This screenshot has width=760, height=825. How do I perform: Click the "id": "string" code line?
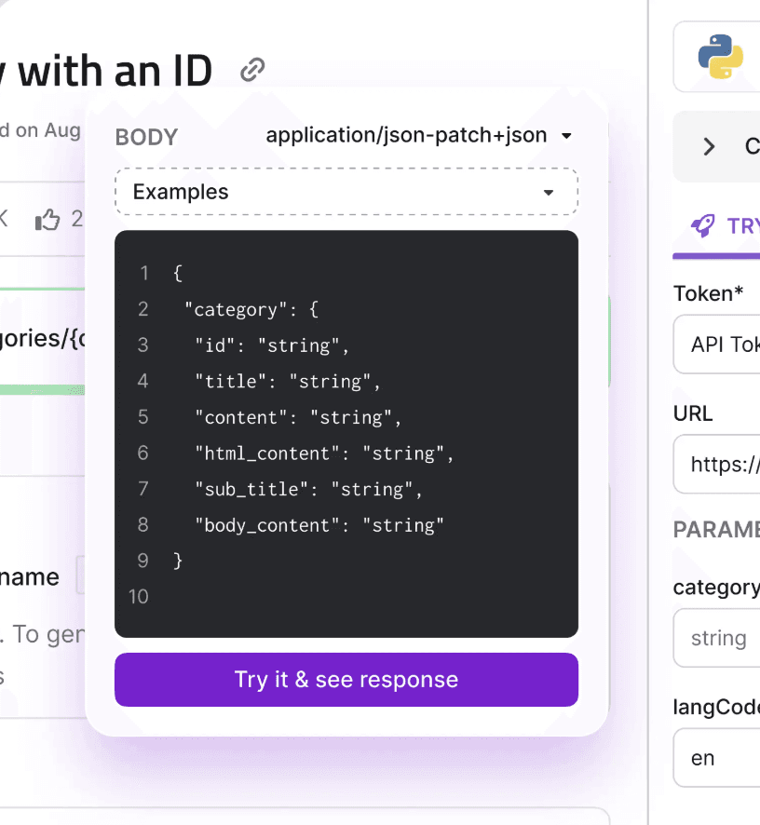272,345
